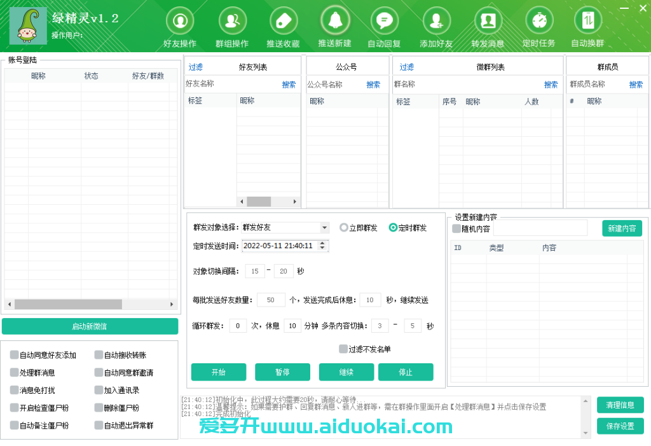The width and height of the screenshot is (651, 446).
Task: Select the 立即群发 radio button
Action: click(344, 227)
